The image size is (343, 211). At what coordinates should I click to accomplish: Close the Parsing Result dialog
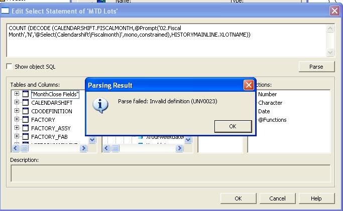point(248,85)
